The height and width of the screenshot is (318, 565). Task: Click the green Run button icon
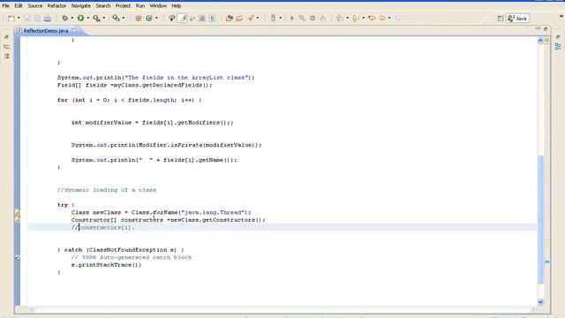[80, 18]
